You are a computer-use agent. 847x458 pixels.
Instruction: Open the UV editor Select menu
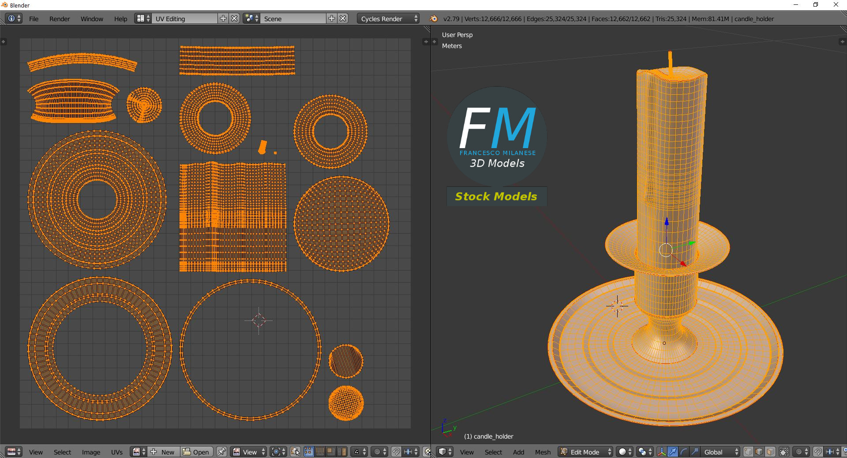pyautogui.click(x=62, y=452)
